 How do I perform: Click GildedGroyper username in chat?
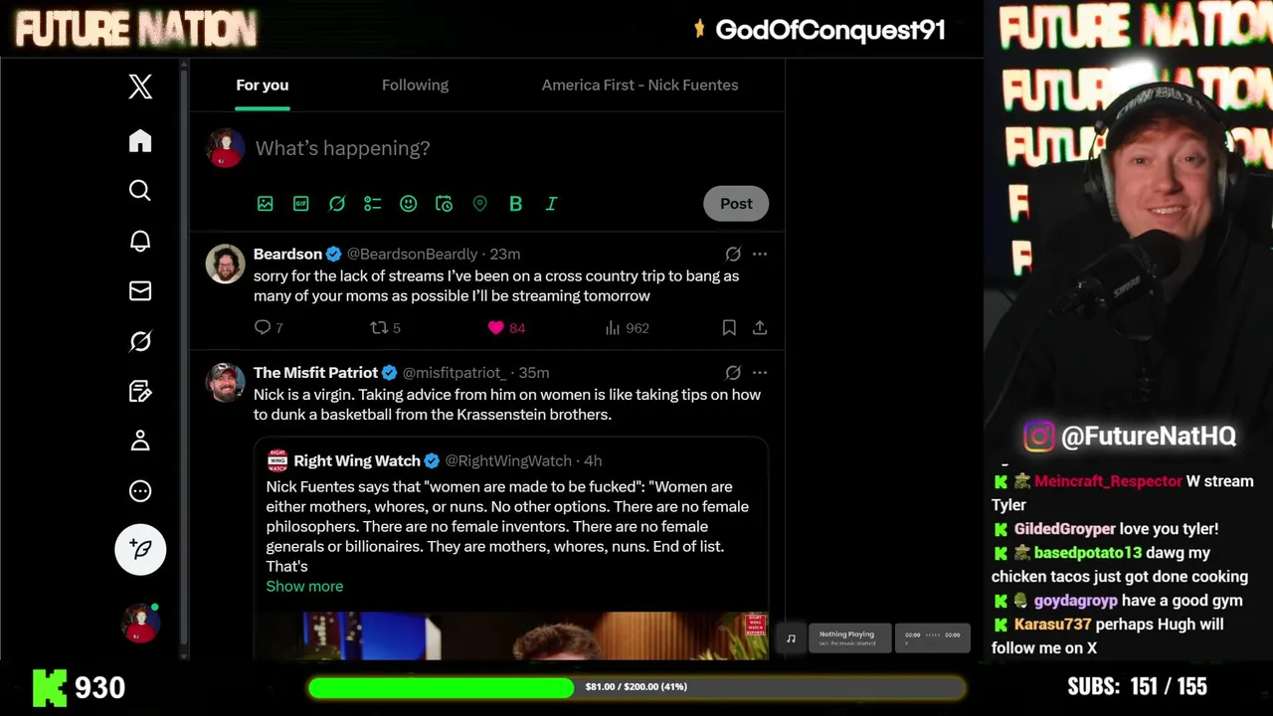coord(1065,529)
